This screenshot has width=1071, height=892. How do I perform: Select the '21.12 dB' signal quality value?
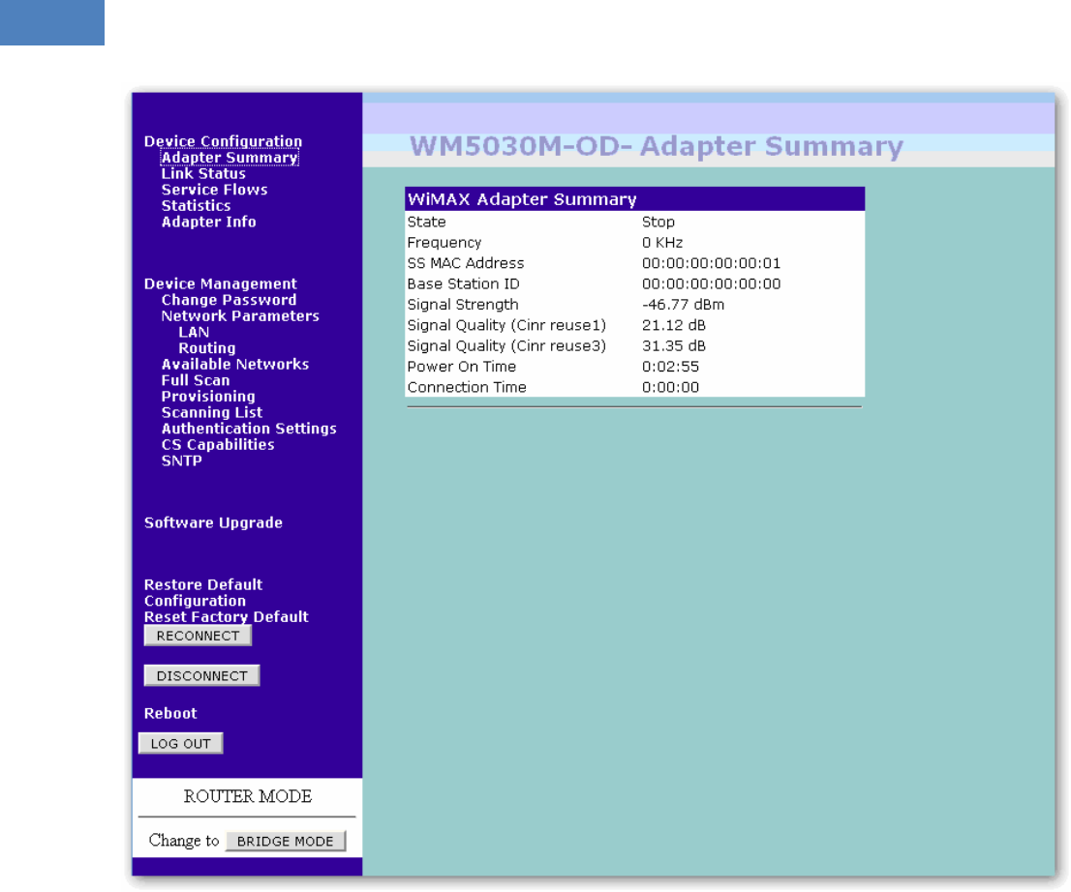click(x=673, y=325)
